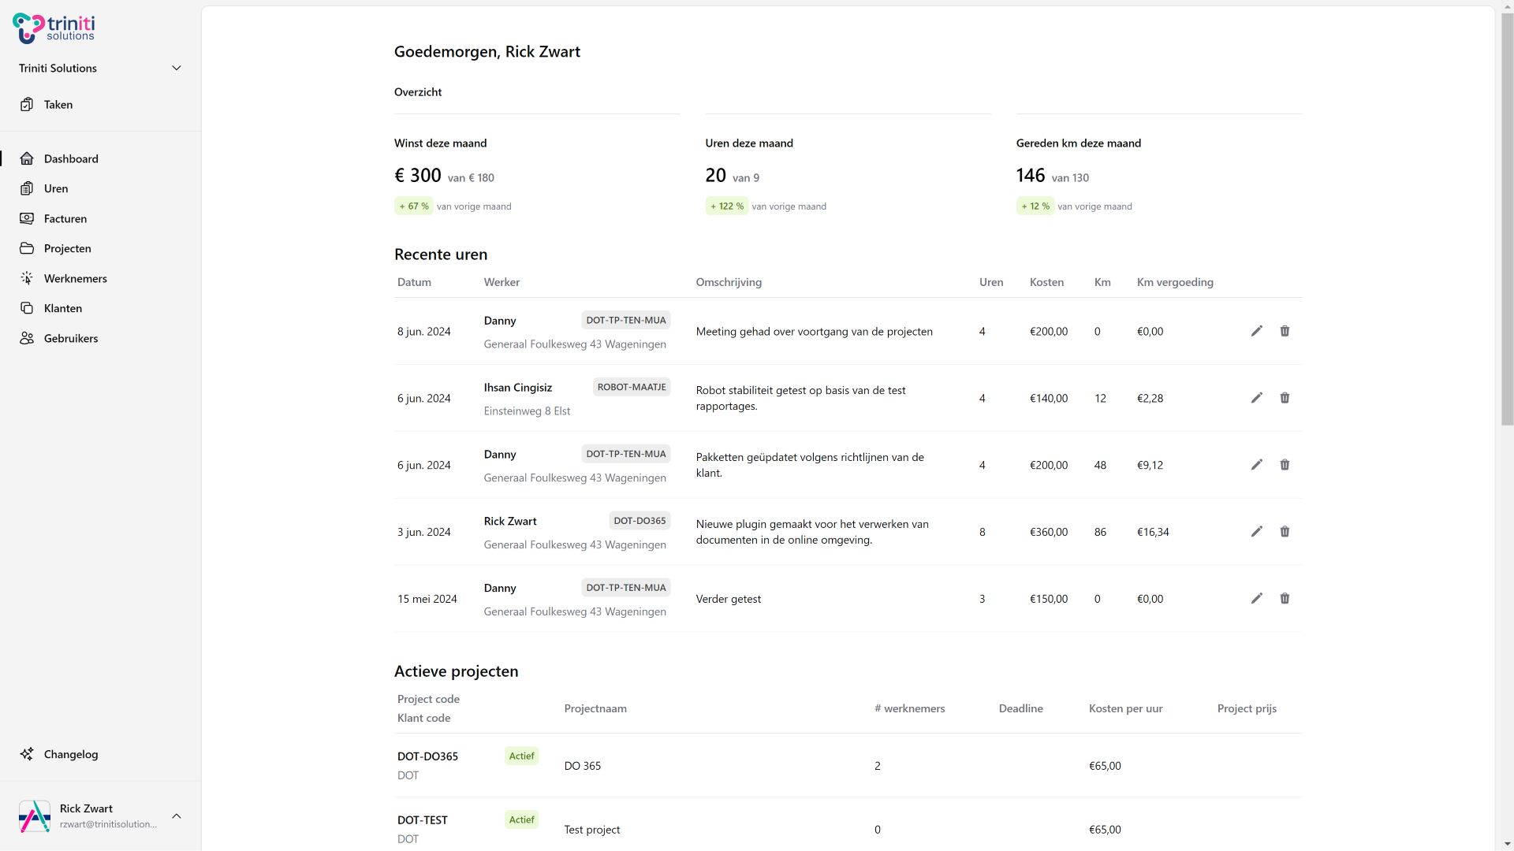Expand the Rick Zwart user account menu
This screenshot has width=1514, height=851.
176,816
